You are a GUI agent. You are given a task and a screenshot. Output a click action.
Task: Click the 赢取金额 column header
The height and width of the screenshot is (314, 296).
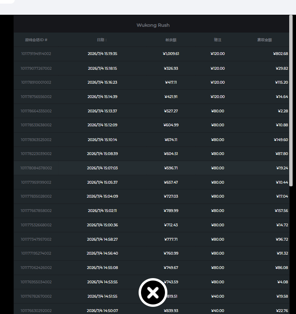coord(264,40)
